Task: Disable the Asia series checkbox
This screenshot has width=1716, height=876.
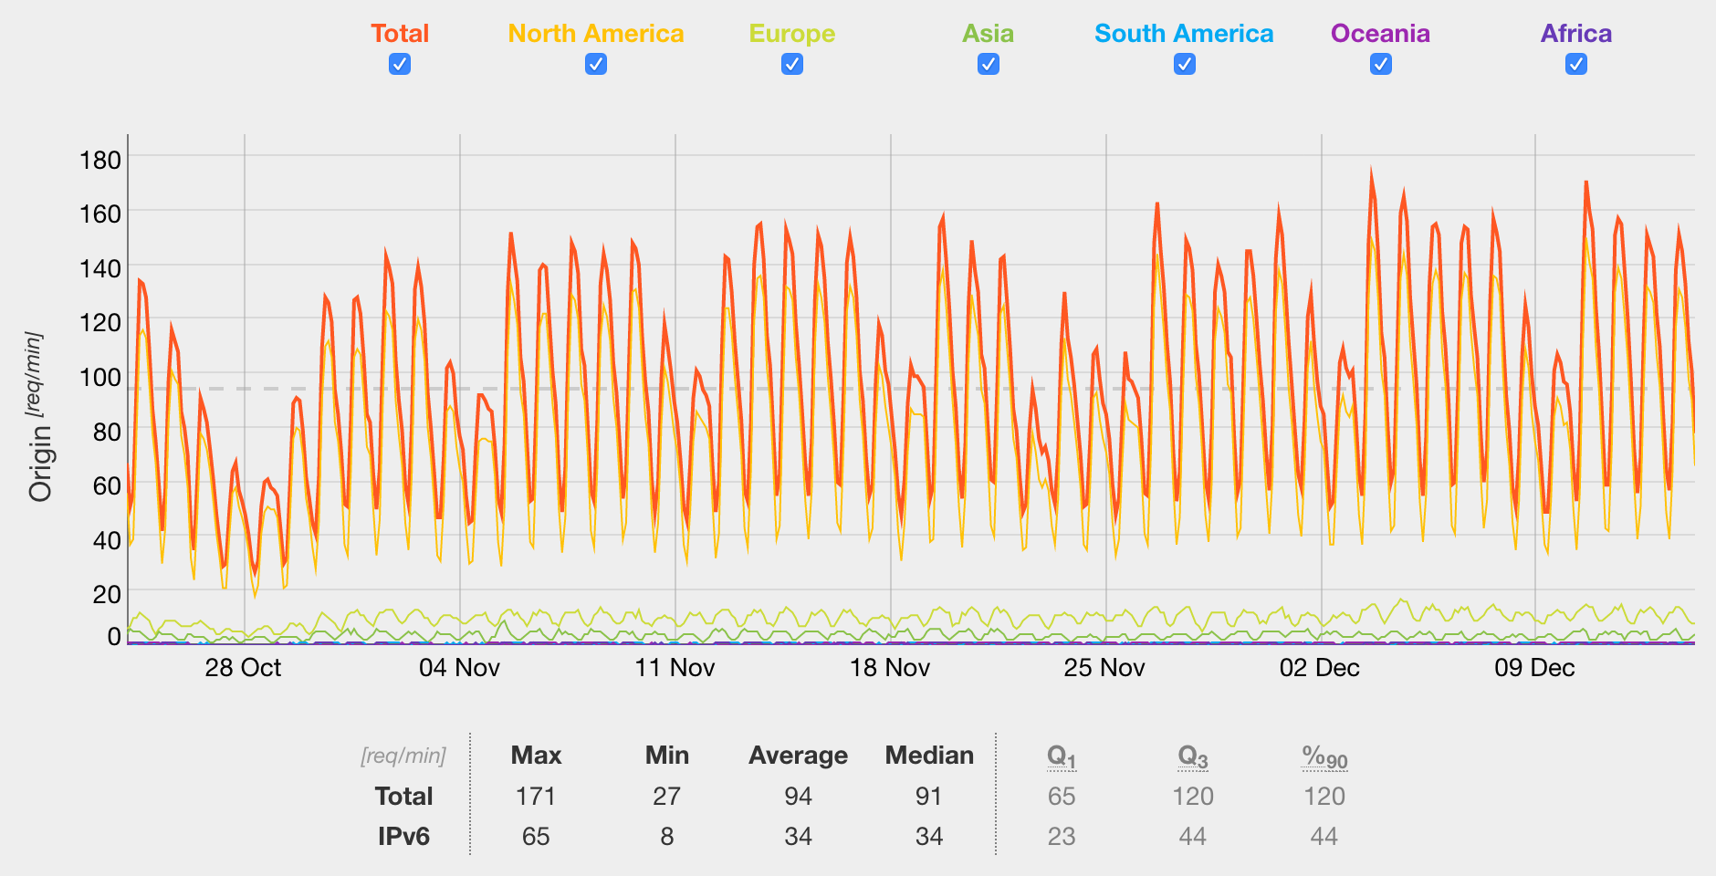Action: point(989,64)
